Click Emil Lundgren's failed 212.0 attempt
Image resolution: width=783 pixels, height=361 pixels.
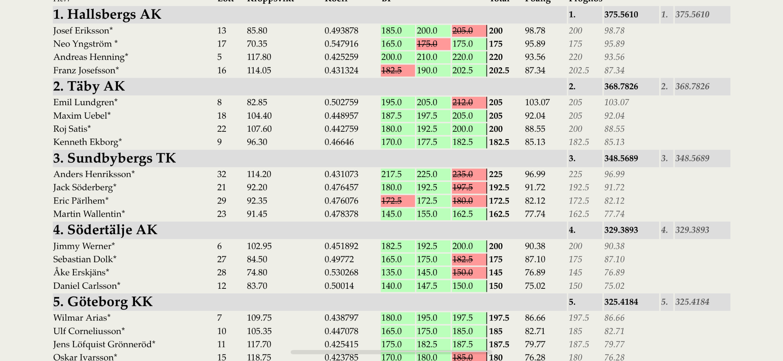coord(469,102)
